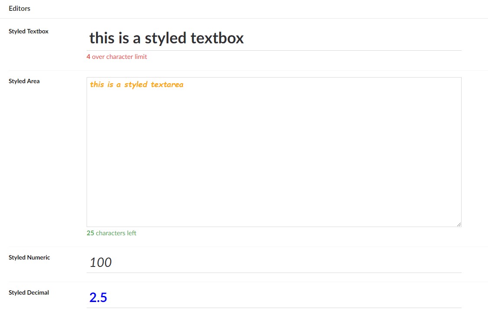Click the blue 2.5 Styled Decimal value

tap(98, 298)
